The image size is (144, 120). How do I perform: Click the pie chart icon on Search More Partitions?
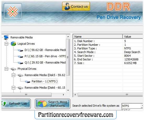coord(42,104)
